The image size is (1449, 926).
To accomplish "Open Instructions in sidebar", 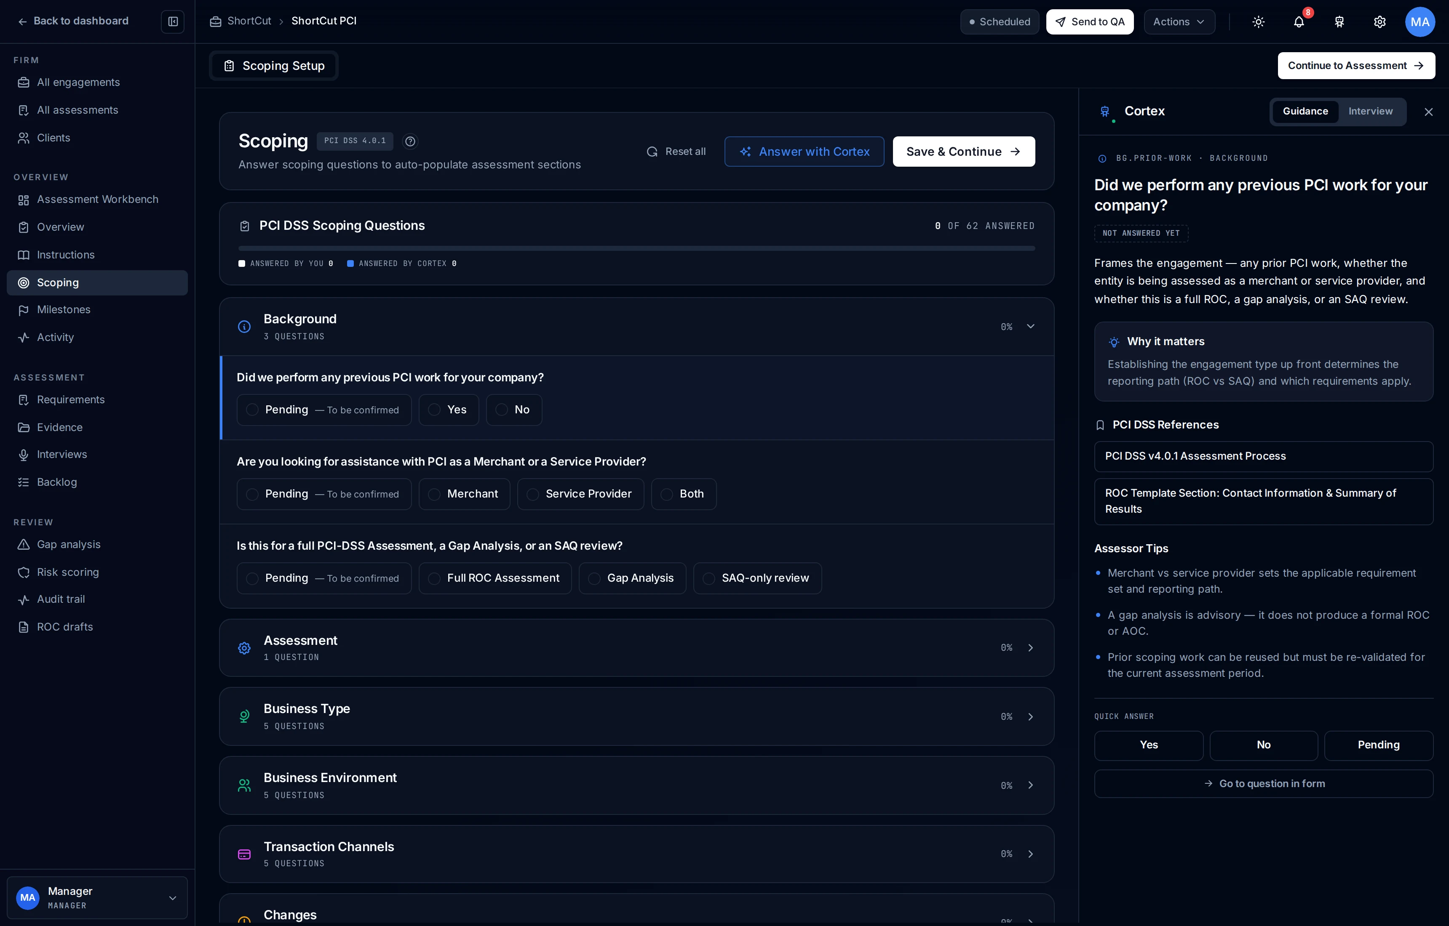I will pos(97,255).
